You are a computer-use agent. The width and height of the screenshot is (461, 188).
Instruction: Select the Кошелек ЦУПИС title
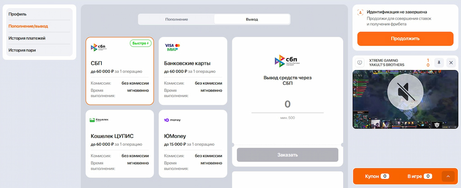[112, 136]
